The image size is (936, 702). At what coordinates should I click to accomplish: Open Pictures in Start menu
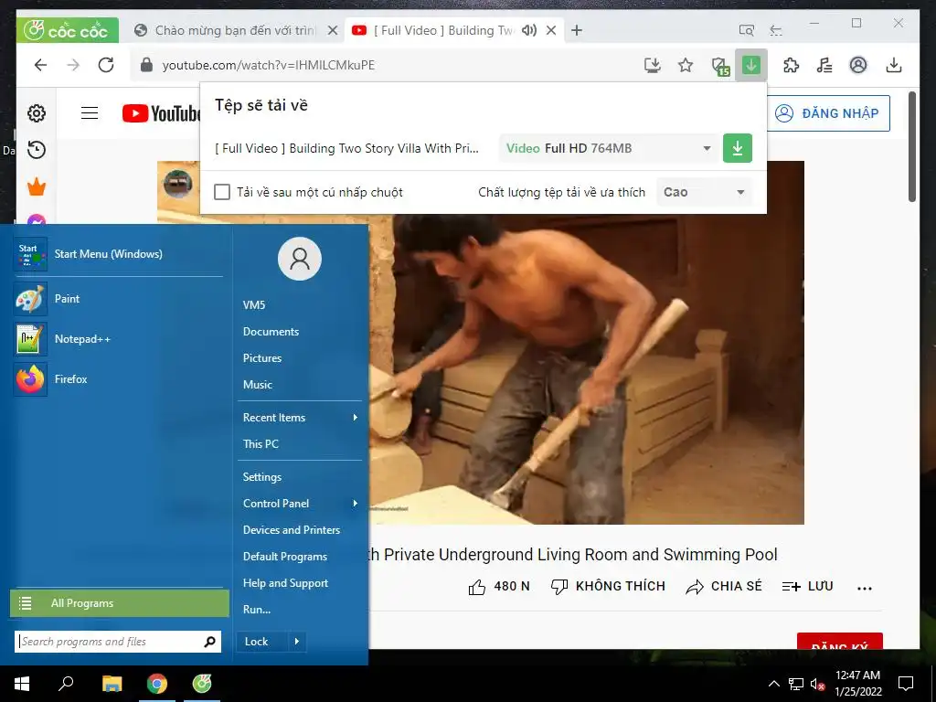tap(262, 358)
